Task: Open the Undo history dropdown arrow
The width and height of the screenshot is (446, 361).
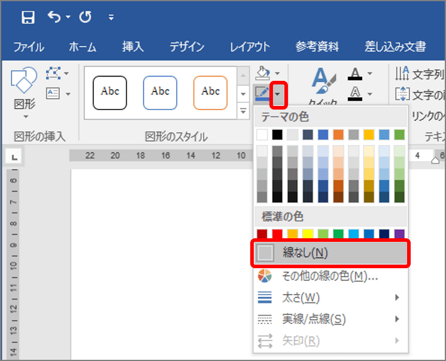Action: tap(68, 17)
